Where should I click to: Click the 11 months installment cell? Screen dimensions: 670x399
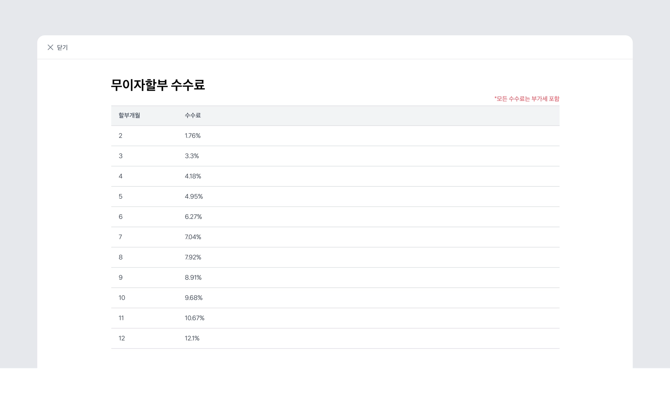pyautogui.click(x=121, y=318)
